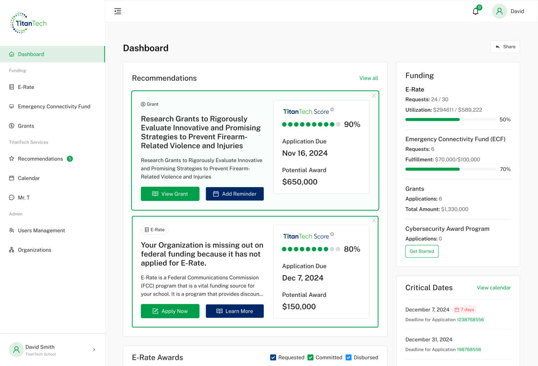This screenshot has width=538, height=366.
Task: Open the Share options button
Action: 505,47
